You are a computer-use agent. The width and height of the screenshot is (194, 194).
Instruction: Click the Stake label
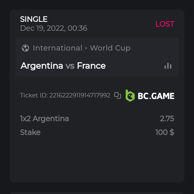pos(30,132)
